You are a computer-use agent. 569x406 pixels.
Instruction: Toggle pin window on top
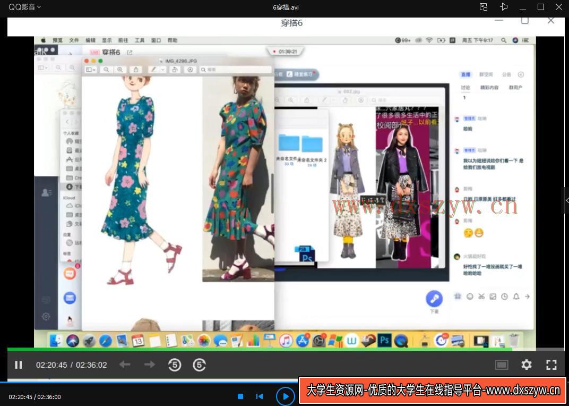coord(504,7)
